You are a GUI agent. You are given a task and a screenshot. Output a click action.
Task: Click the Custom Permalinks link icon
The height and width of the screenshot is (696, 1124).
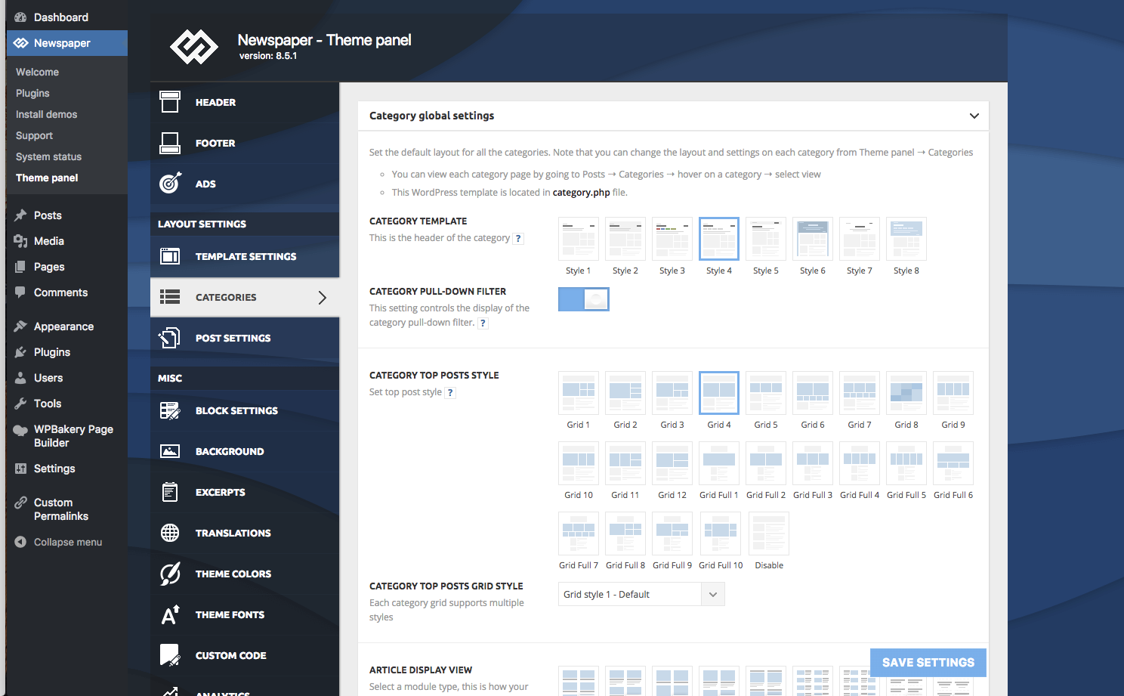(20, 503)
